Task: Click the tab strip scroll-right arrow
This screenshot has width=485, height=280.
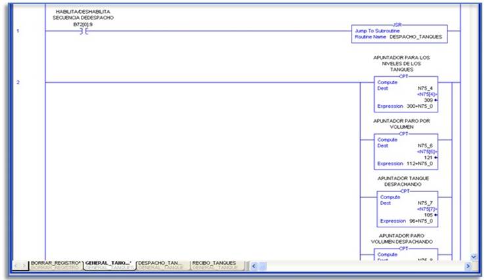Action: (24, 266)
